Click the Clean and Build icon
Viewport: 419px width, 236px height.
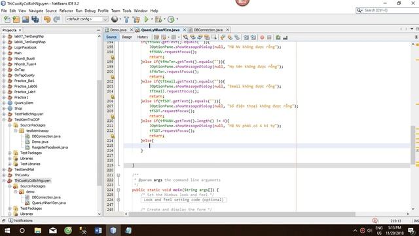click(136, 19)
